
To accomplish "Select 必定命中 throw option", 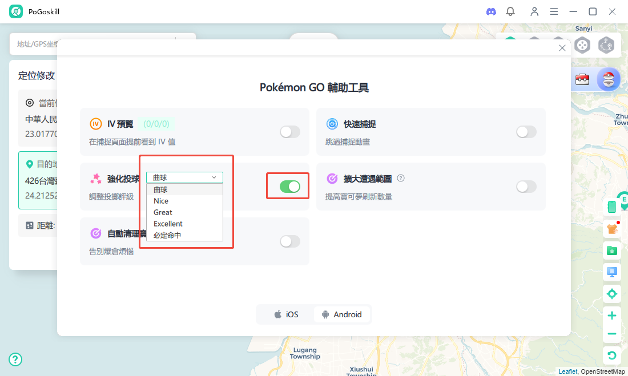I will click(x=184, y=236).
